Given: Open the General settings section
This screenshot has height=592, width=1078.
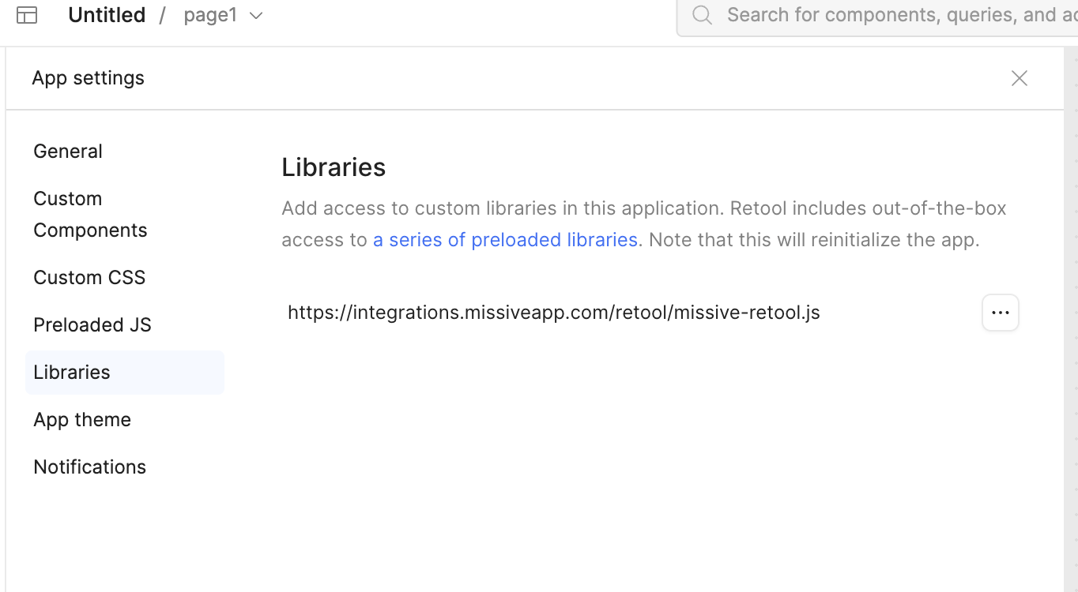Looking at the screenshot, I should 68,151.
